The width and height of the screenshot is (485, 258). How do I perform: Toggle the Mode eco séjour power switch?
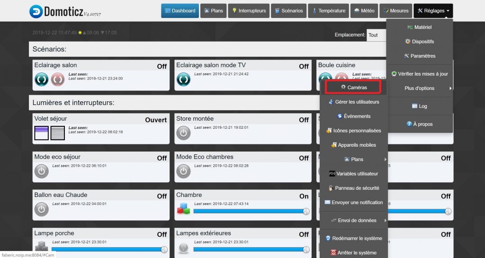click(42, 171)
